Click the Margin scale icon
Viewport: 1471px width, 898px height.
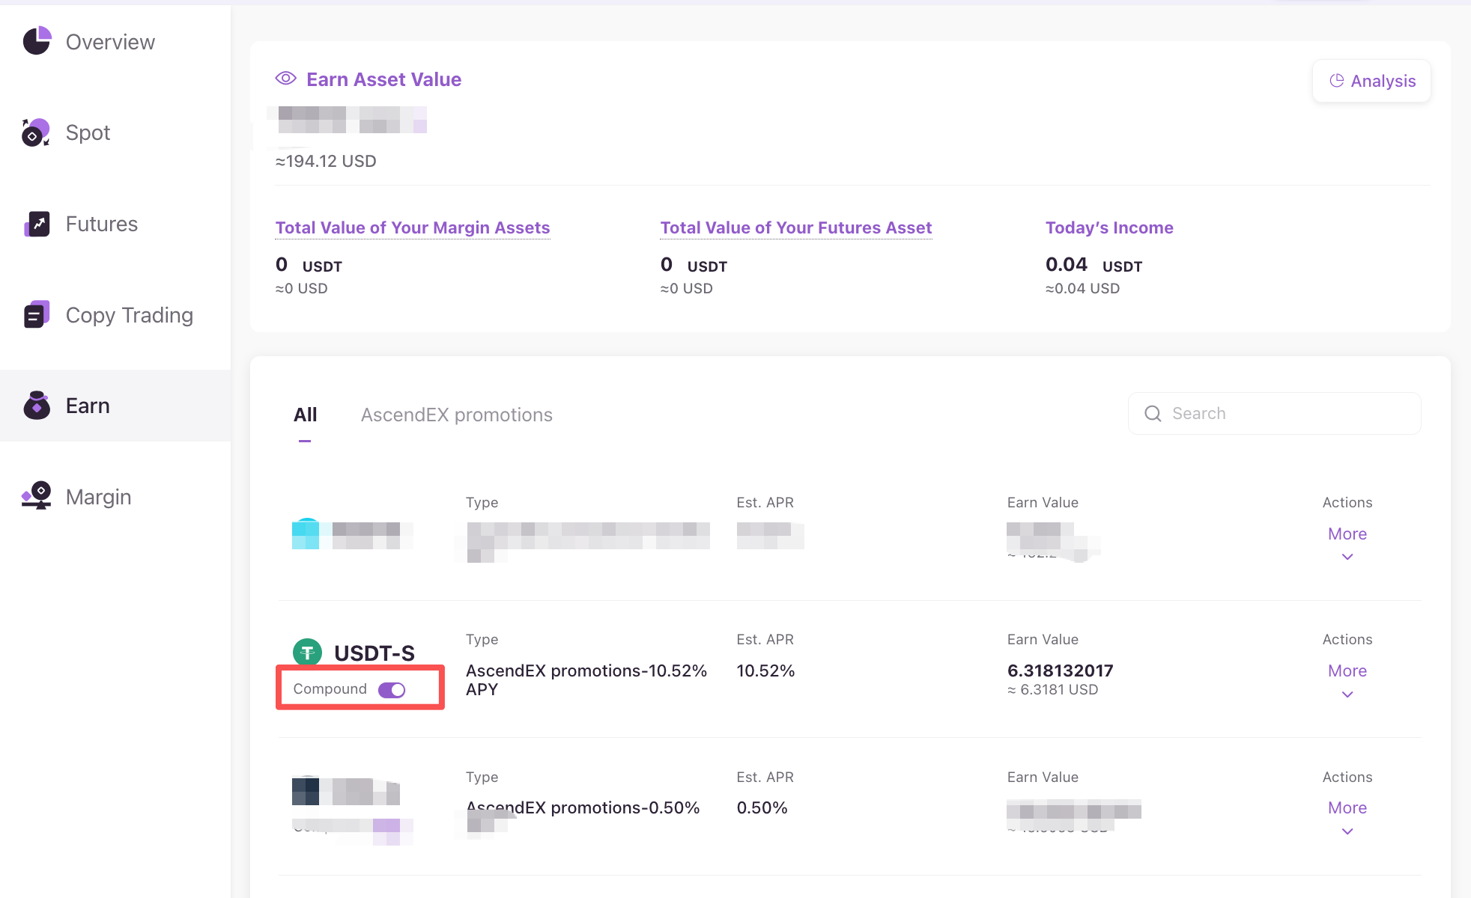[36, 496]
